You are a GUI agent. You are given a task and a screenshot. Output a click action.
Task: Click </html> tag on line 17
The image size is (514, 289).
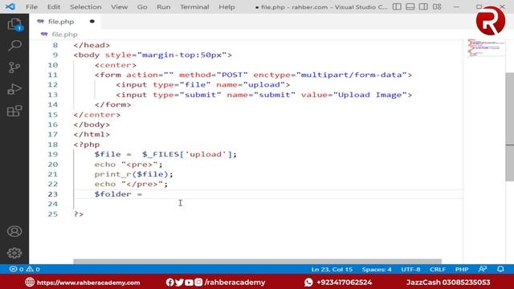pyautogui.click(x=92, y=134)
